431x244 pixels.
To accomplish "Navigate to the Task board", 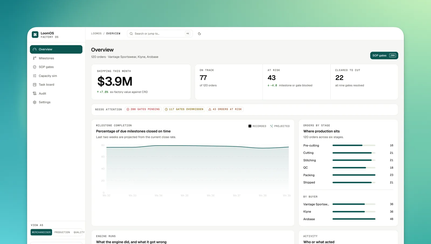I will (x=56, y=85).
